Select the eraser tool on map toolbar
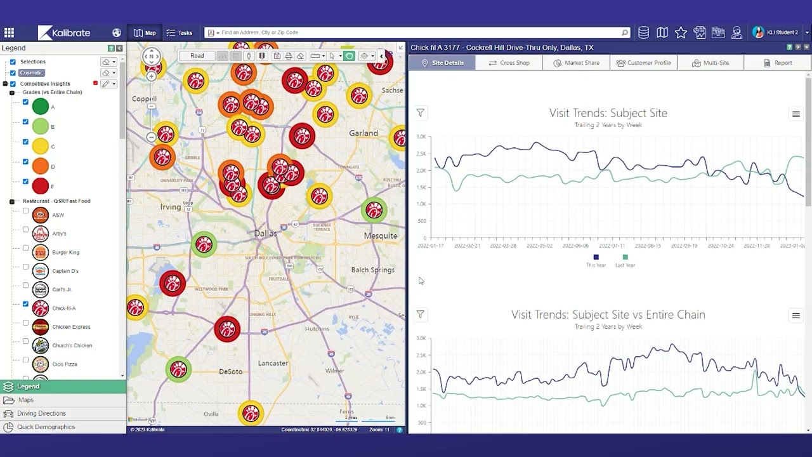 click(x=301, y=56)
